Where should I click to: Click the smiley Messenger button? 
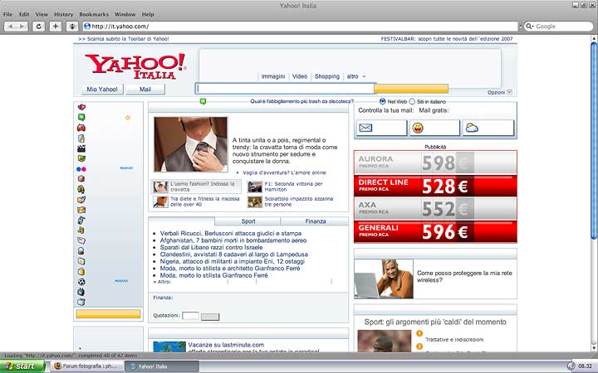point(434,128)
